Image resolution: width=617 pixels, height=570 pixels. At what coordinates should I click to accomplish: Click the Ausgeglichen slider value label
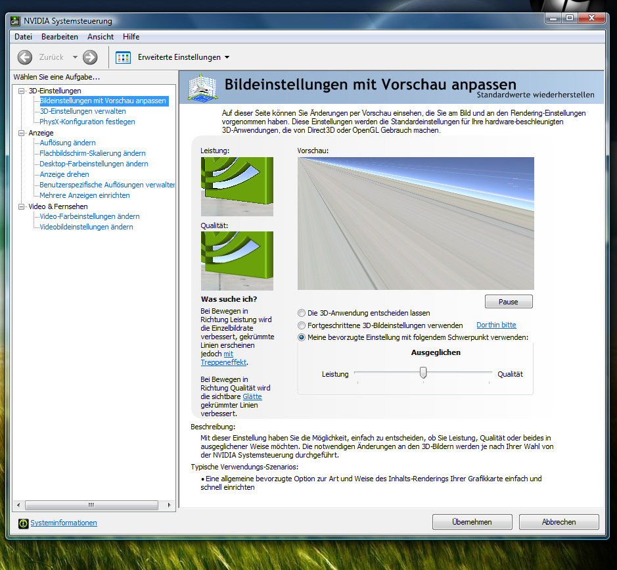point(436,352)
